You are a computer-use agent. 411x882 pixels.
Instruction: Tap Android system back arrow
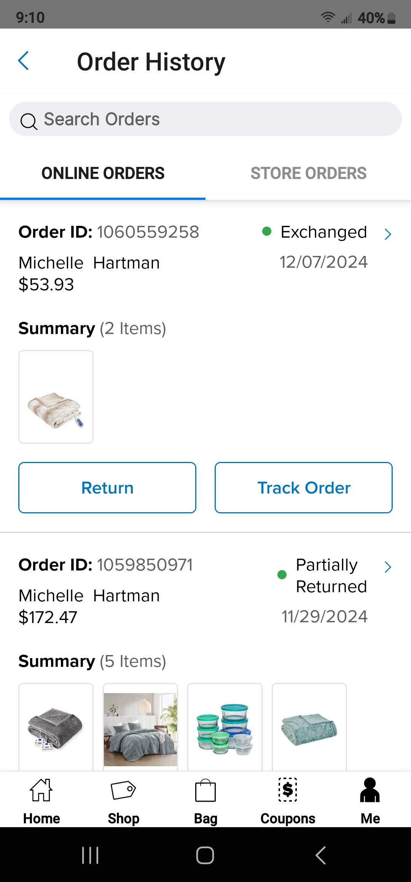pyautogui.click(x=320, y=855)
